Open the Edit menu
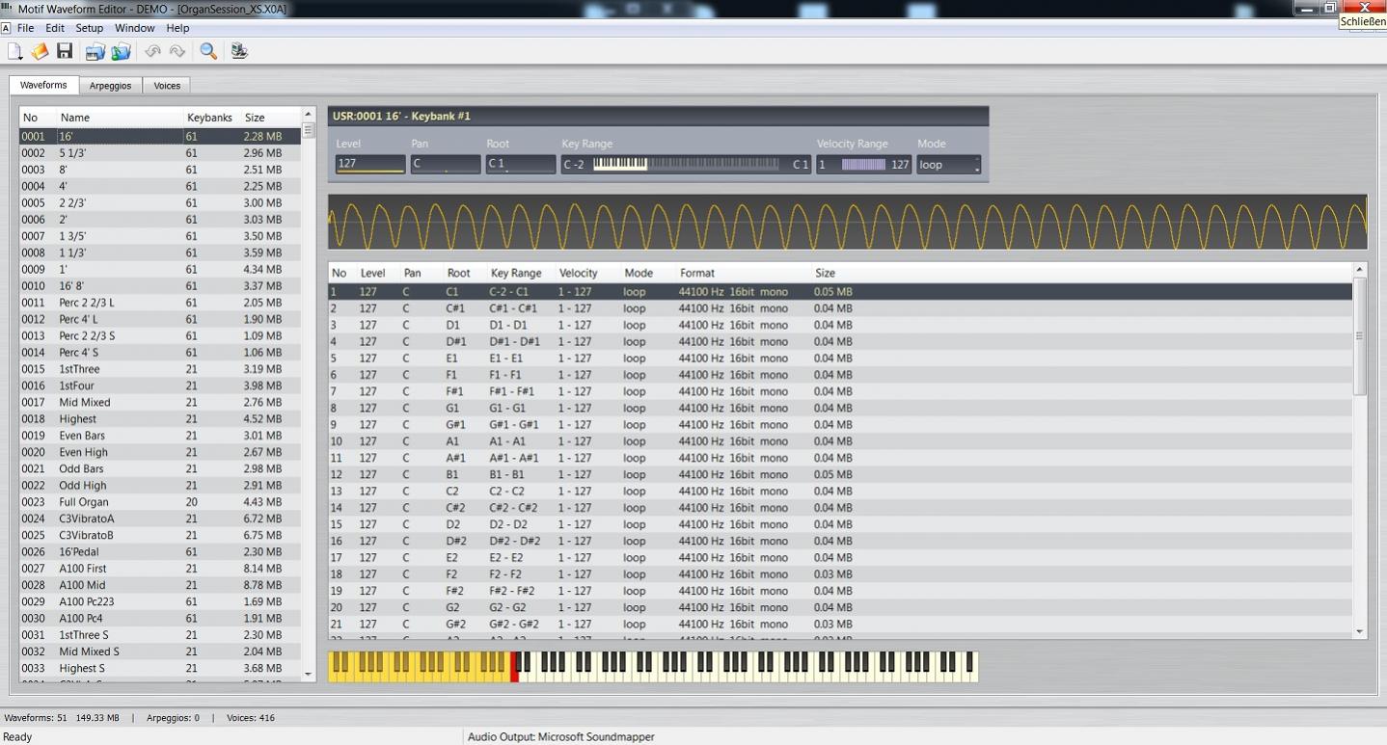 point(55,28)
